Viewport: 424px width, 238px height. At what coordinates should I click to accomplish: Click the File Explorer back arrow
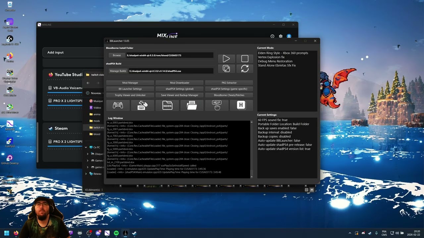tap(88, 83)
